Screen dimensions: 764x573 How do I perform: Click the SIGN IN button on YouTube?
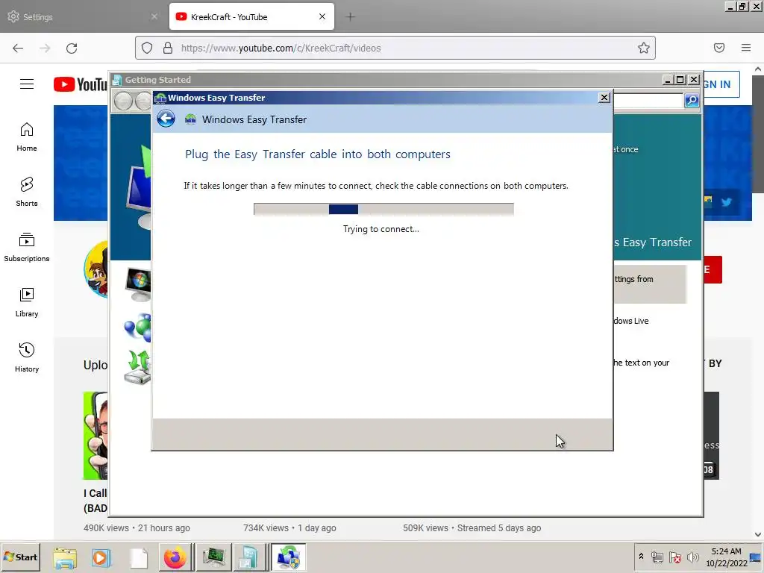[x=721, y=84]
